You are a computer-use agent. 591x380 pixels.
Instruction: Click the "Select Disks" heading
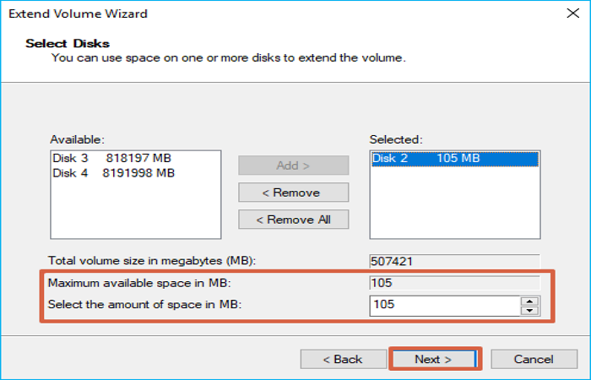68,43
